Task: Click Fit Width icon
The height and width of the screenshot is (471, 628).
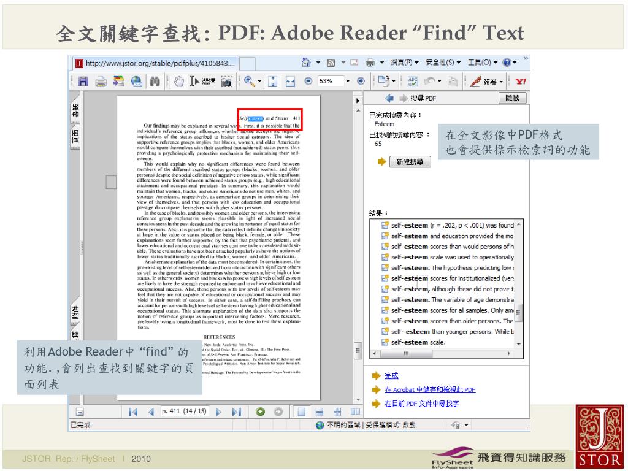Action: pyautogui.click(x=290, y=82)
